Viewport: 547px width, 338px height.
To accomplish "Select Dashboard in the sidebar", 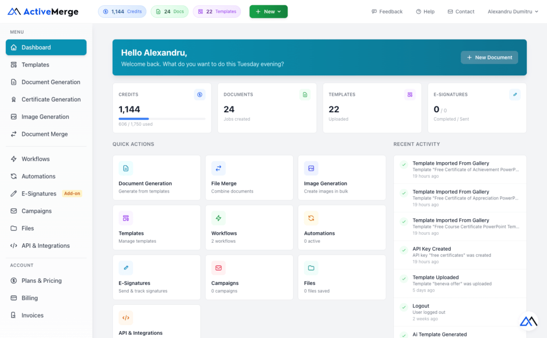I will [46, 47].
